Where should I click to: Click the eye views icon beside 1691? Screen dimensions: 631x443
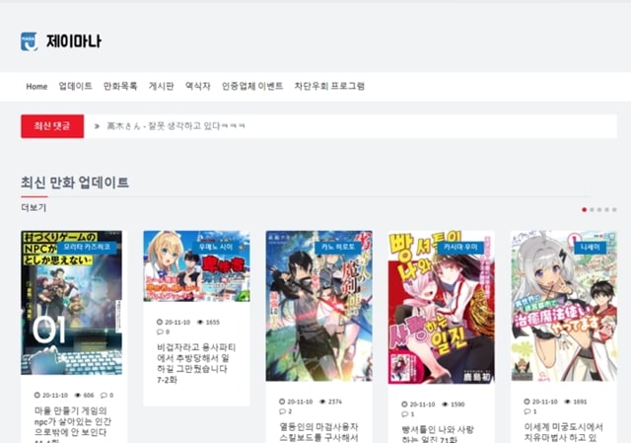(x=568, y=402)
